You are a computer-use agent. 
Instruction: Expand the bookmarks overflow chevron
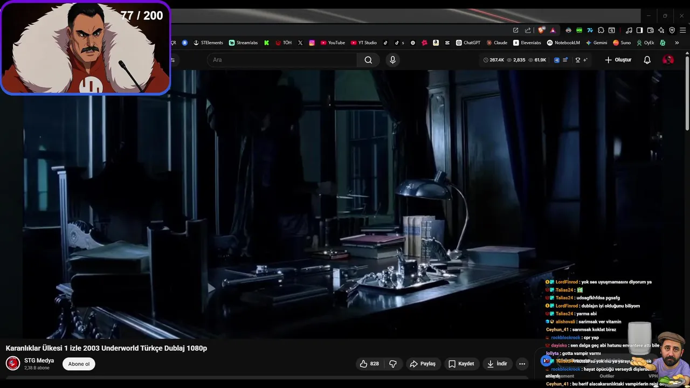click(x=677, y=43)
